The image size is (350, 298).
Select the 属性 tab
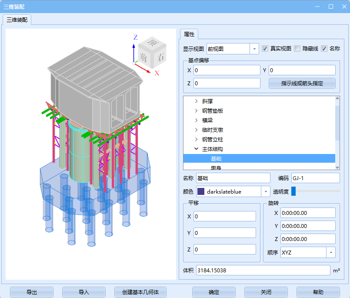(x=189, y=34)
